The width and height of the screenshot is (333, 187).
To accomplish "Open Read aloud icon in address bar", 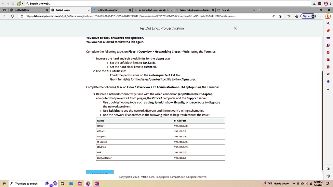I will point(274,16).
